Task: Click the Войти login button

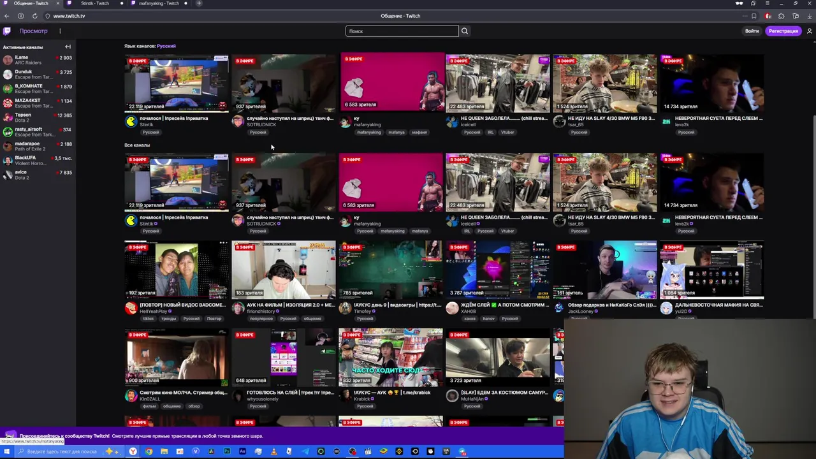Action: [x=752, y=31]
